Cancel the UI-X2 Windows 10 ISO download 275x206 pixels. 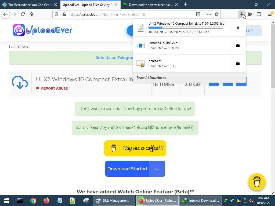(238, 28)
